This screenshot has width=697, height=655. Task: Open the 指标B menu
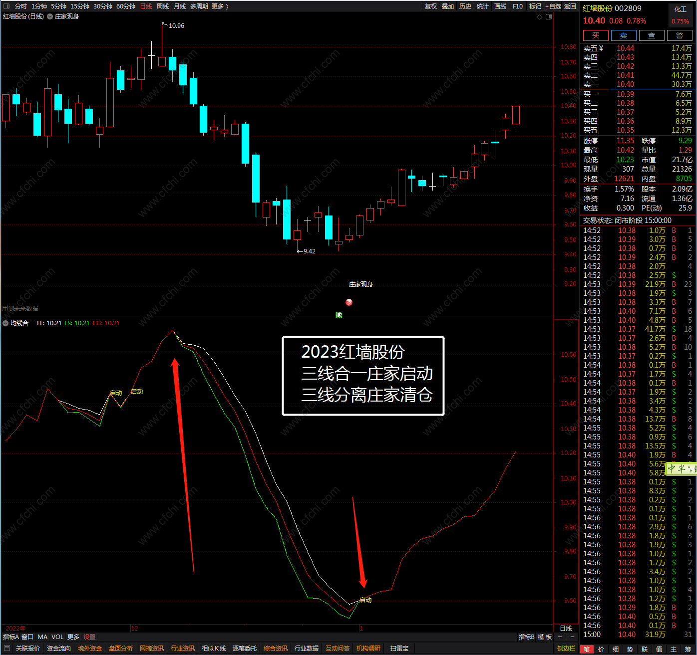(x=527, y=637)
